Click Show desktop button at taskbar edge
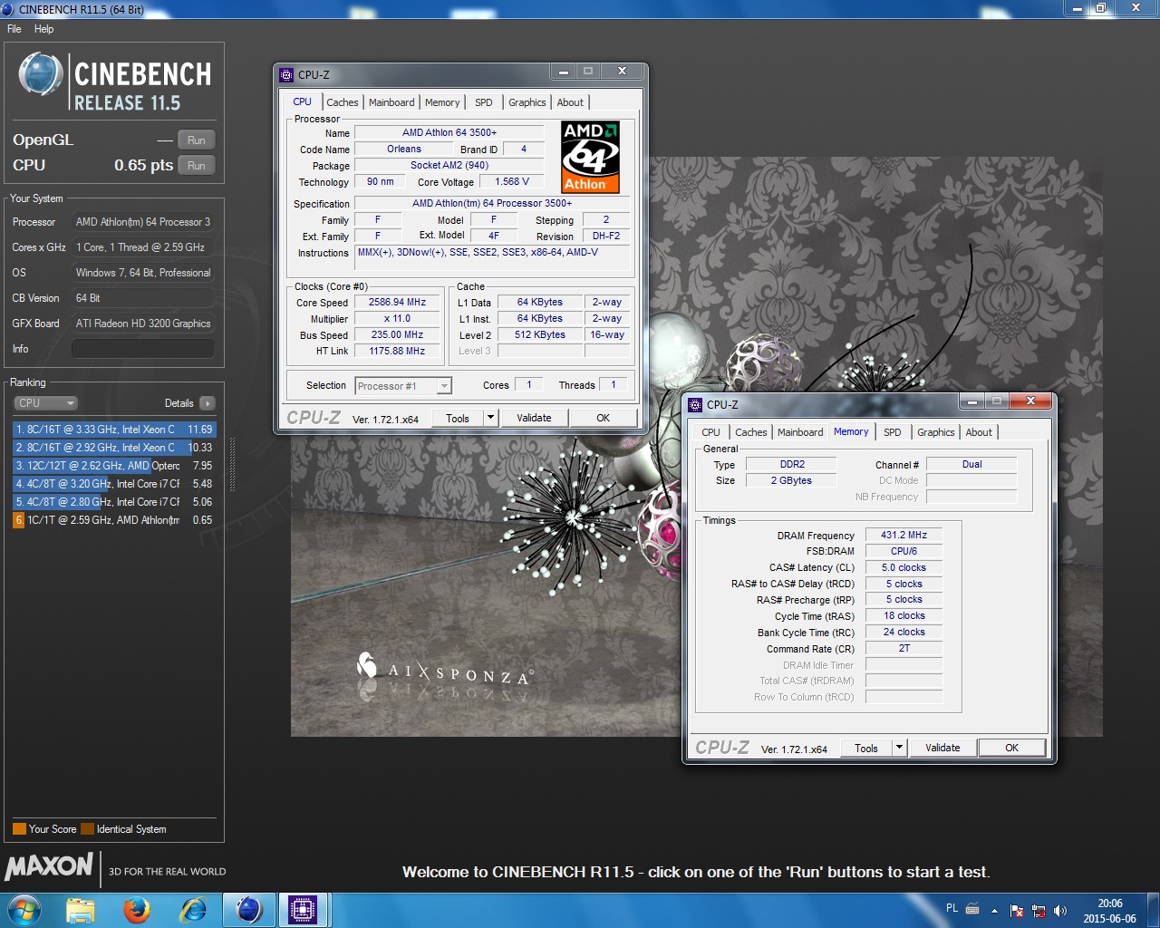Screen dimensions: 1160x928 pyautogui.click(x=1153, y=910)
